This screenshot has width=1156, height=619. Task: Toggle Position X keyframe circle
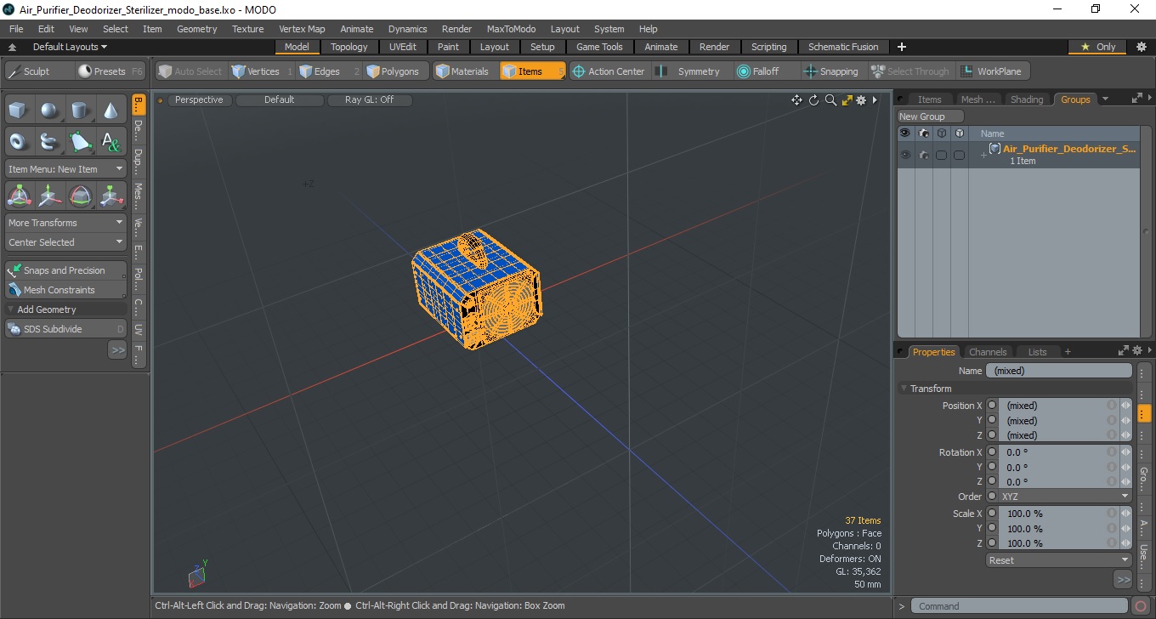tap(992, 406)
